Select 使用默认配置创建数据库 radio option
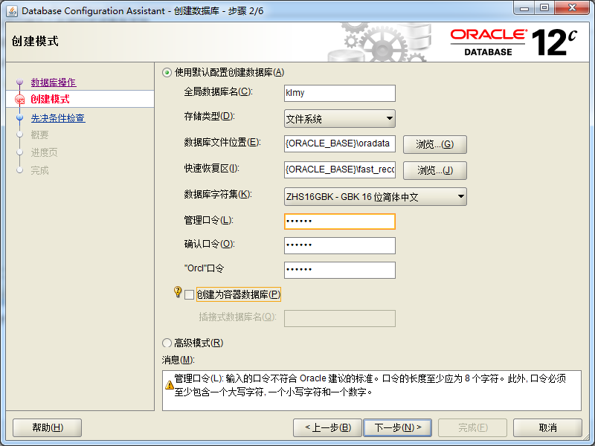The width and height of the screenshot is (595, 446). pos(167,72)
